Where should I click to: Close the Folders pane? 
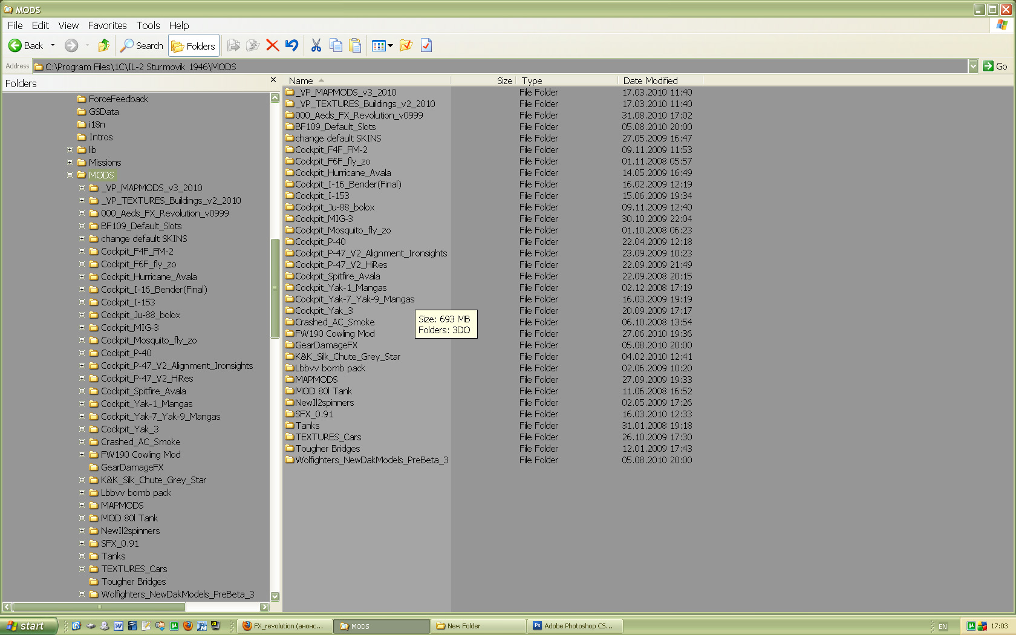click(x=273, y=80)
